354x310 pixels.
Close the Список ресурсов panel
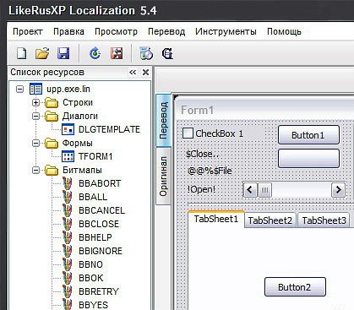coord(145,73)
